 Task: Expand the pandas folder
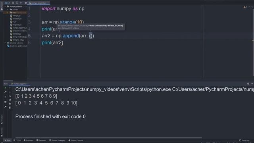coord(8,10)
